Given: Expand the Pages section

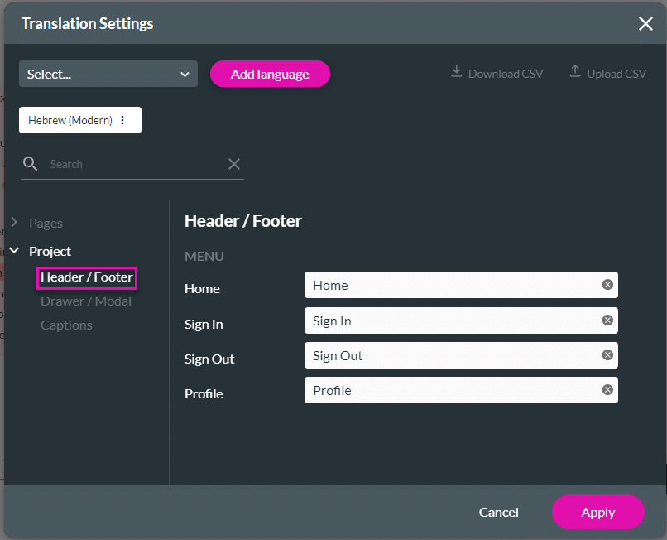Looking at the screenshot, I should 15,223.
